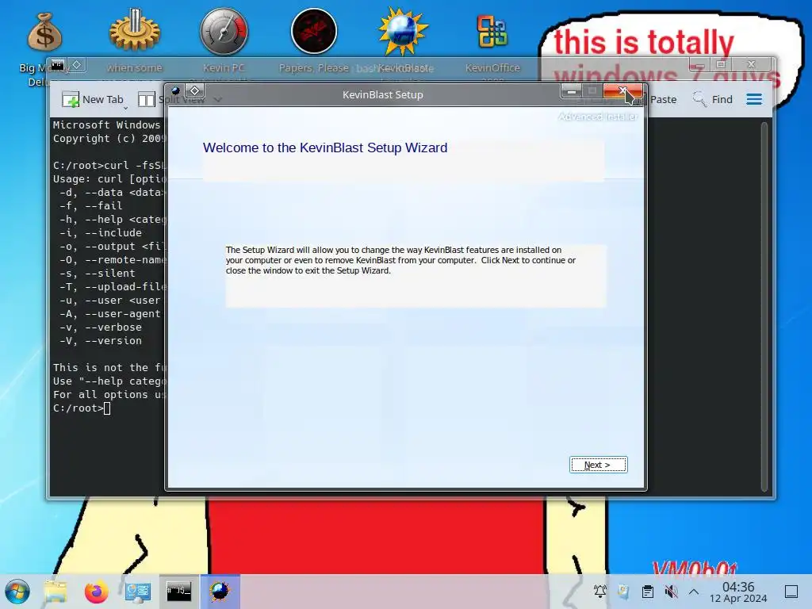
Task: Open notifications bell in system tray
Action: (599, 591)
